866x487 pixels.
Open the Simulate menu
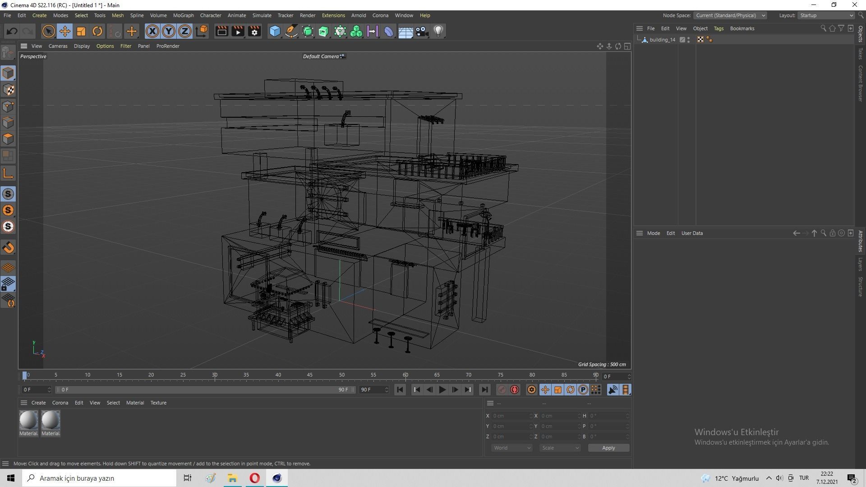coord(262,15)
